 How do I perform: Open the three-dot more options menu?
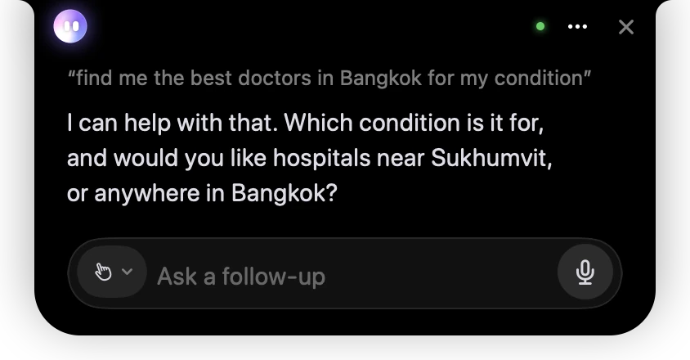577,26
